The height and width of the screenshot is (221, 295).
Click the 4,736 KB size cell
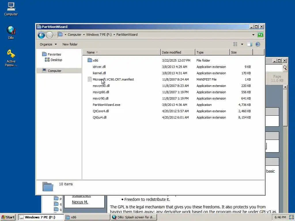click(x=245, y=105)
